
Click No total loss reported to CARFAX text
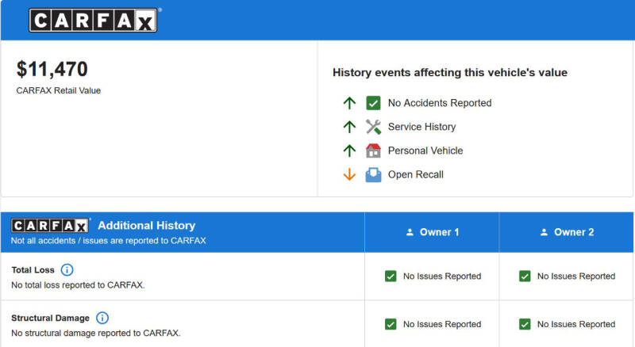click(78, 285)
